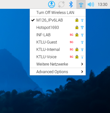Toggle checked M126_IPv6LAB network connection
Viewport: 110px width, 113px height.
tap(58, 20)
